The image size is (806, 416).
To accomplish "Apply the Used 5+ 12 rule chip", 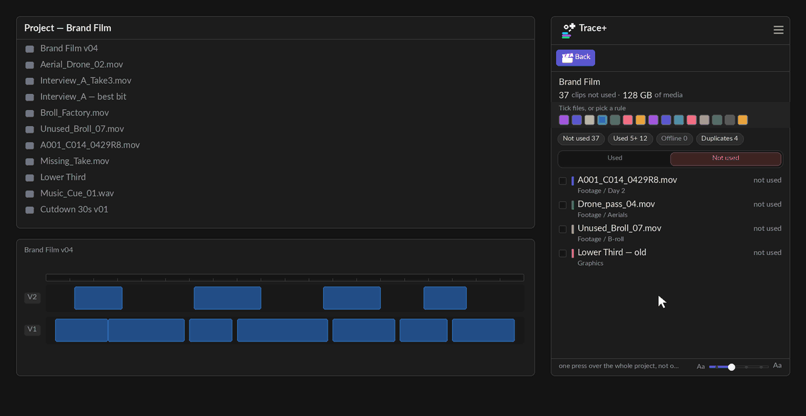I will tap(630, 139).
